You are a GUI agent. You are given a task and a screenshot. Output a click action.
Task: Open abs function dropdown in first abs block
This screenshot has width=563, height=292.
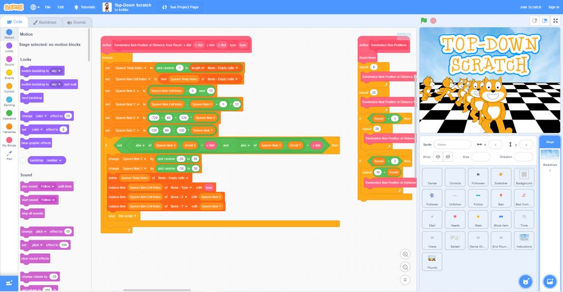140,145
